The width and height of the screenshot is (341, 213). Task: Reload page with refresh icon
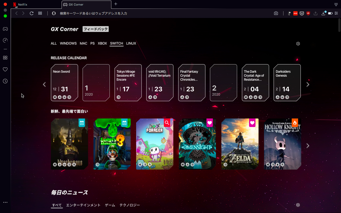(31, 13)
